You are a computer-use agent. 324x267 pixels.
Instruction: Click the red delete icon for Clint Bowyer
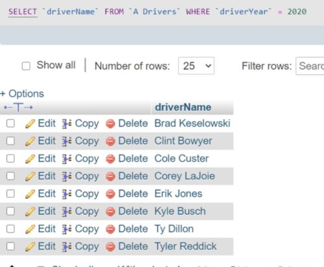pyautogui.click(x=110, y=141)
